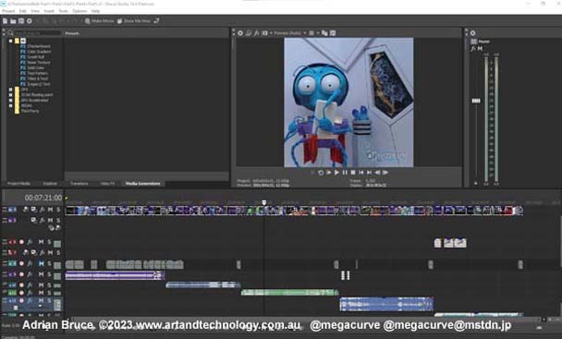Switch to the Media Generators tab
This screenshot has height=339, width=562.
click(143, 184)
